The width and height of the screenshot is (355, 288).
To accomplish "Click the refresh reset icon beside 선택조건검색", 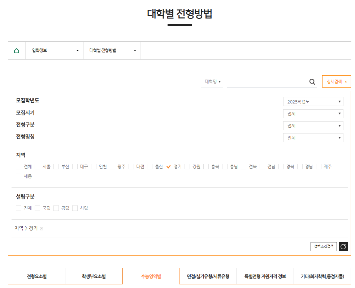I will [x=343, y=246].
